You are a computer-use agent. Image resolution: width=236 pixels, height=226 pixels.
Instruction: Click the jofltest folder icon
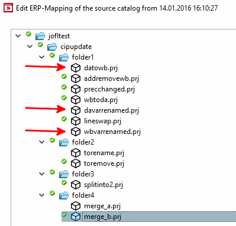40,36
